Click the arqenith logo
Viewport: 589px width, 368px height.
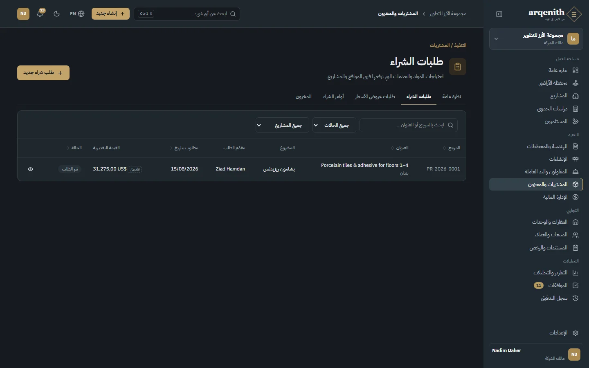pos(555,14)
